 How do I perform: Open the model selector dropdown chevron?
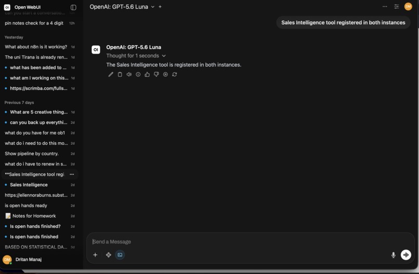(x=153, y=7)
